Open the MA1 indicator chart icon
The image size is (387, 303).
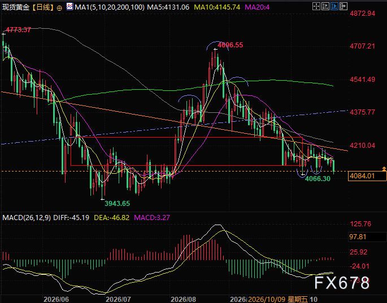tap(69, 6)
